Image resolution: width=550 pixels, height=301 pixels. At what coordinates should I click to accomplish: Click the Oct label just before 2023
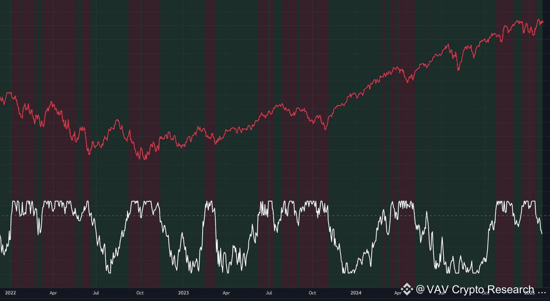coord(140,292)
